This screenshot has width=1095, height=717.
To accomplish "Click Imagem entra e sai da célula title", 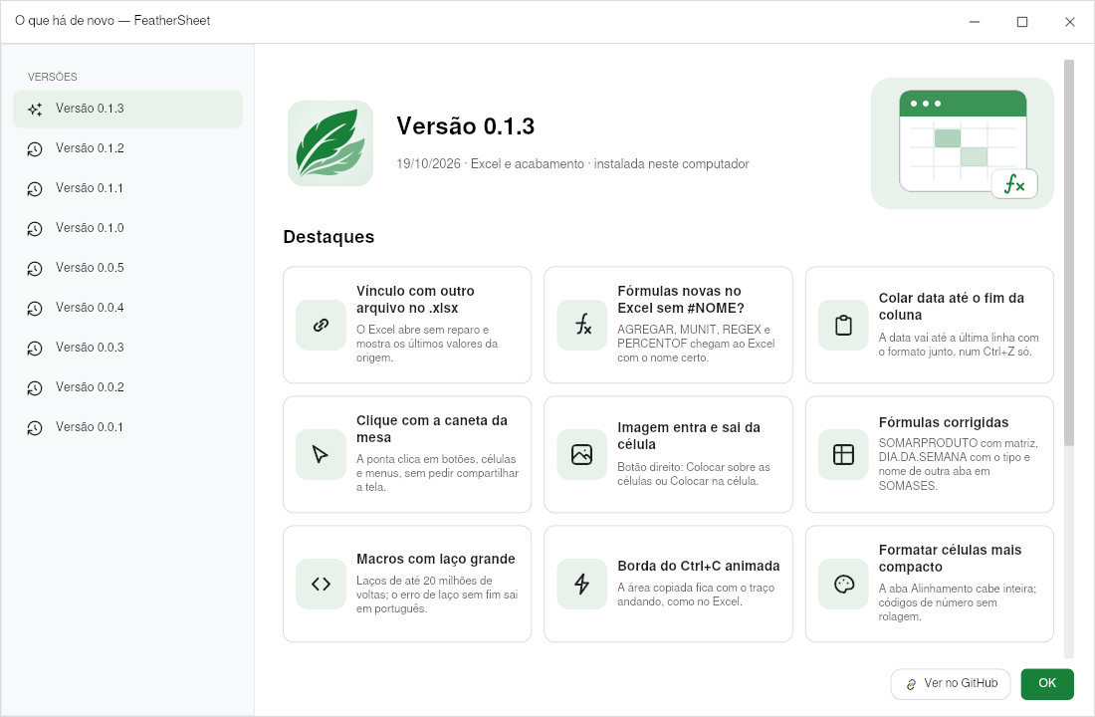I will coord(689,435).
